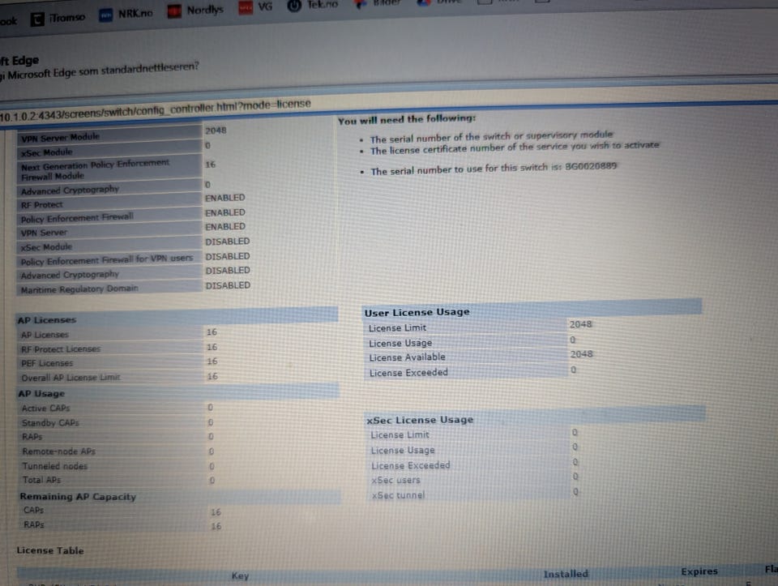Click the License Table heading
Viewport: 778px width, 586px height.
coord(50,550)
